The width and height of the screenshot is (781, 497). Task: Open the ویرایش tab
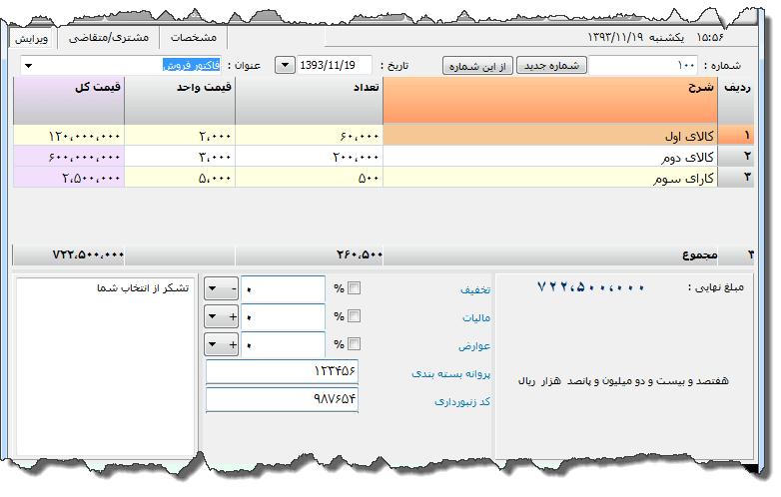tap(31, 38)
